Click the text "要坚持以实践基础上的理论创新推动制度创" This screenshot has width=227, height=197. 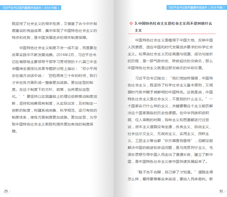(x=62, y=96)
